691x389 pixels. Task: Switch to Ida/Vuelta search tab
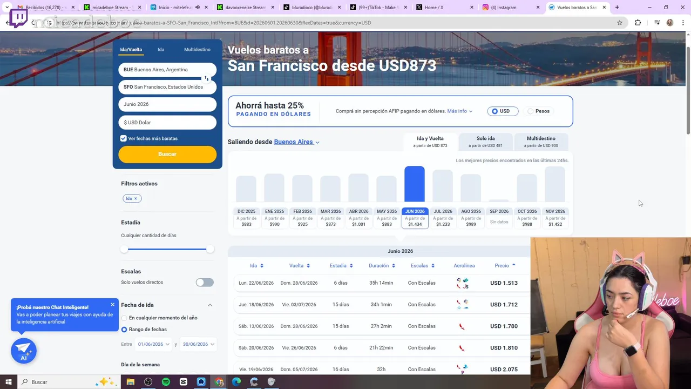[131, 50]
